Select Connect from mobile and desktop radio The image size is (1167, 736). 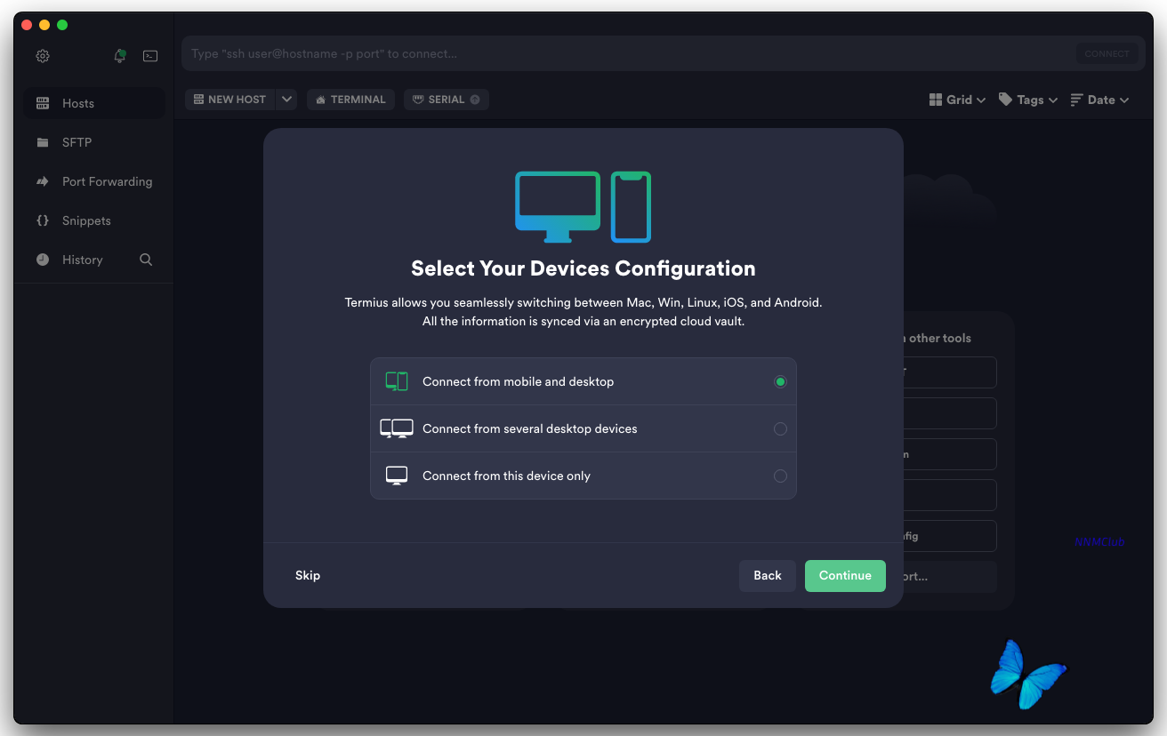coord(780,381)
